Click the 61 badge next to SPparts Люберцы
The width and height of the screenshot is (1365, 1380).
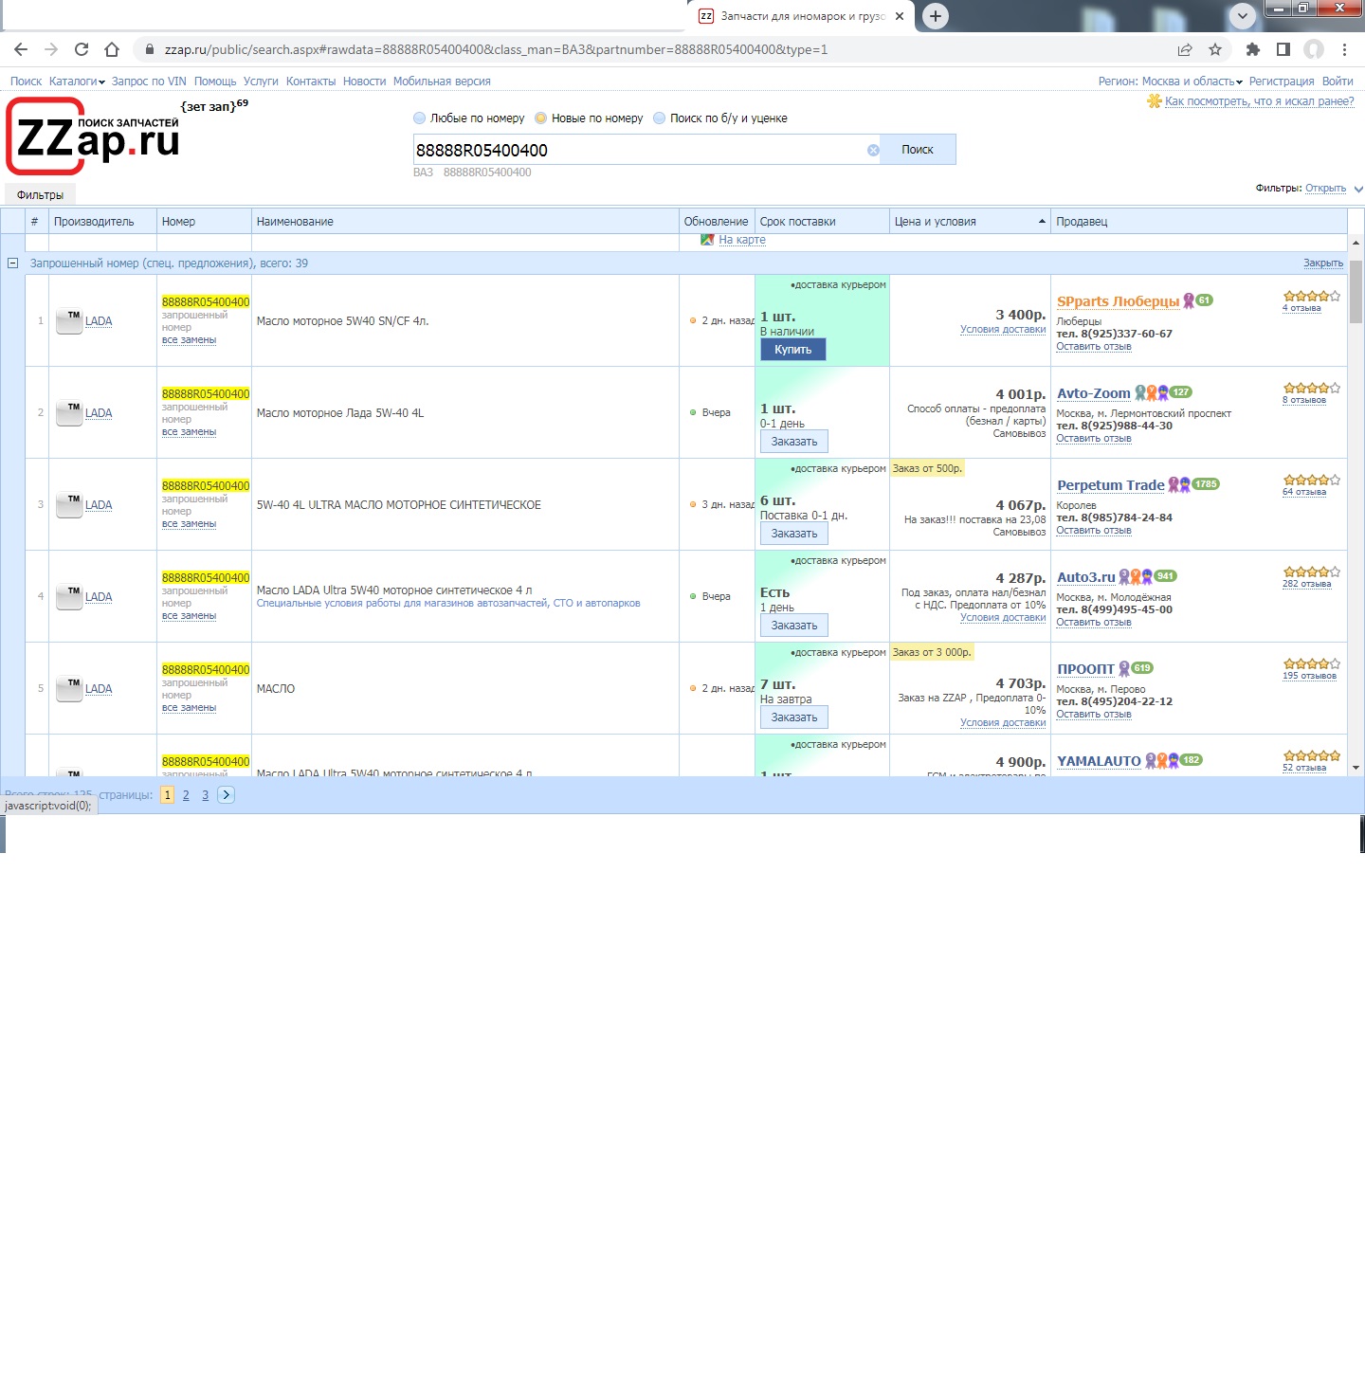tap(1204, 300)
